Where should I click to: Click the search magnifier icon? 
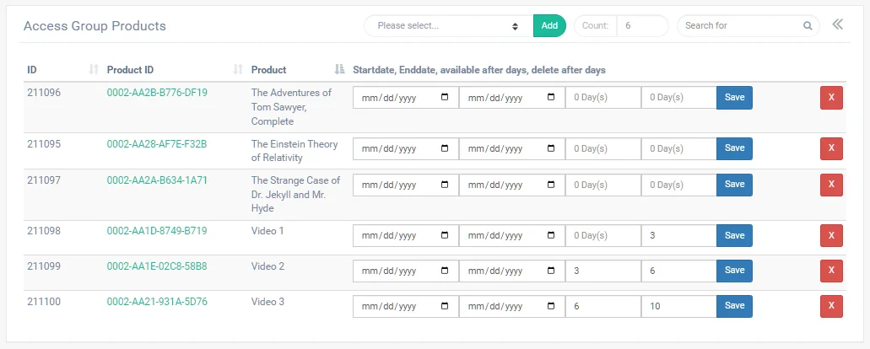[x=808, y=25]
